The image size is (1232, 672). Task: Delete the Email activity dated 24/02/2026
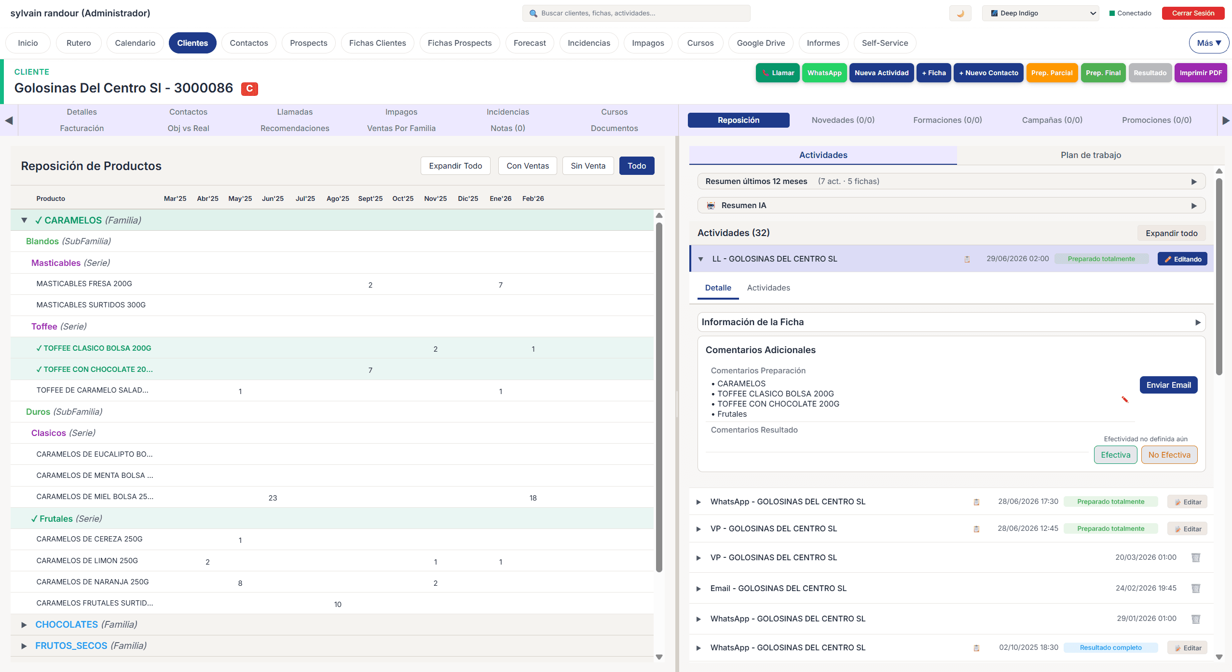(x=1195, y=588)
